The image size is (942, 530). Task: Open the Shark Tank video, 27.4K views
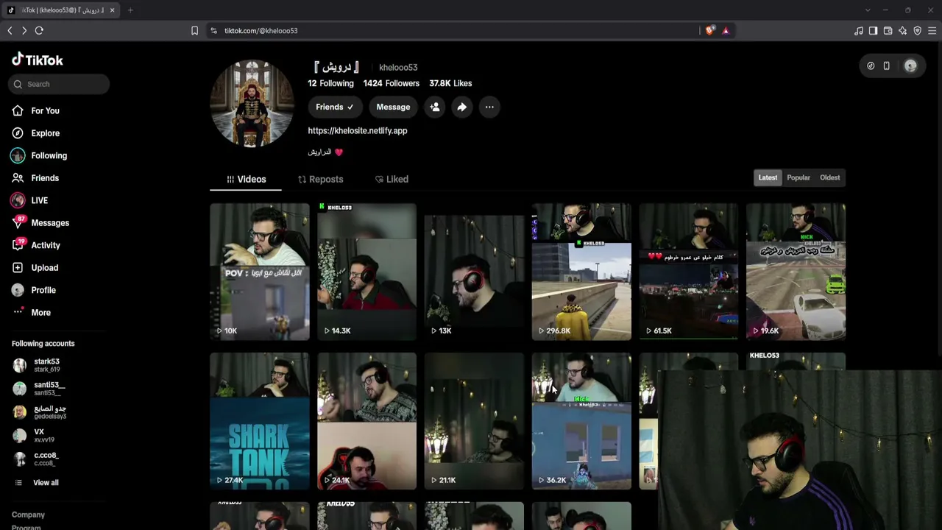(260, 421)
